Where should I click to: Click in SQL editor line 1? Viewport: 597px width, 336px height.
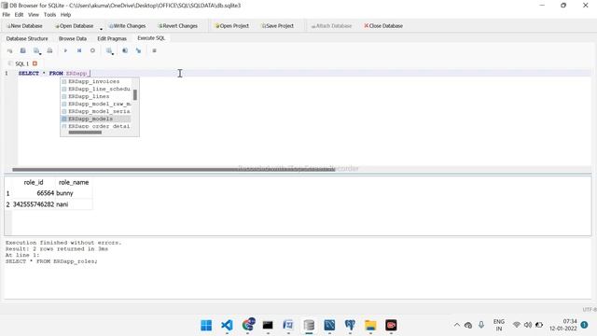(x=305, y=73)
